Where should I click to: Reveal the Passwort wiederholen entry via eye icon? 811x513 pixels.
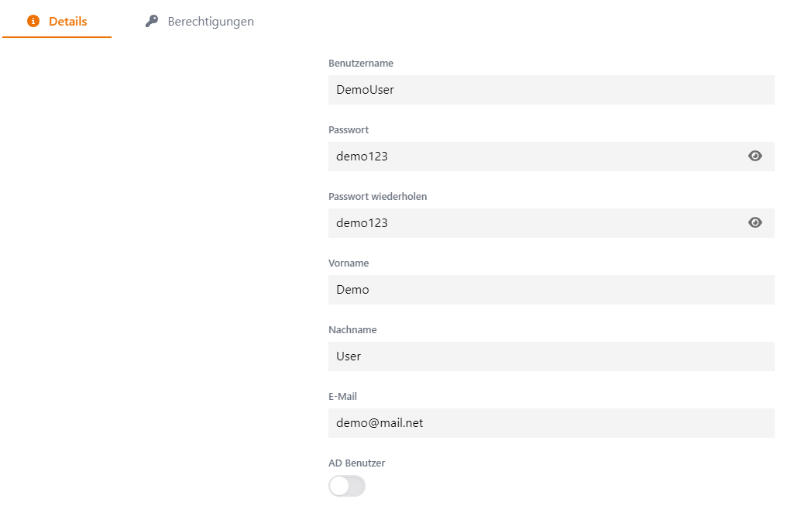pos(755,223)
